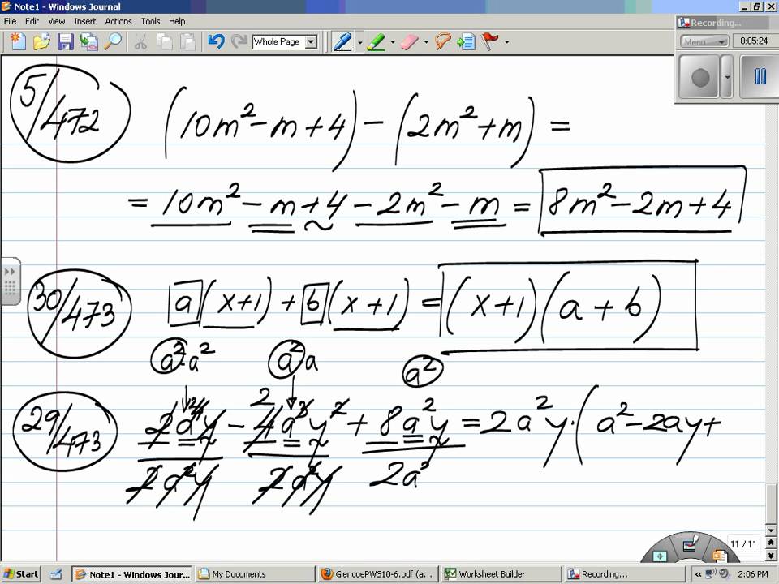Click the 0:05:24 recording timer

click(x=754, y=41)
